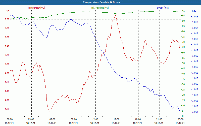Viewport: 201px width, 126px height.
Task: Click the blue hPa unit label above pressure axis
Action: click(194, 11)
